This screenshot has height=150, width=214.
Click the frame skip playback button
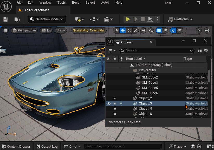pyautogui.click(x=135, y=19)
